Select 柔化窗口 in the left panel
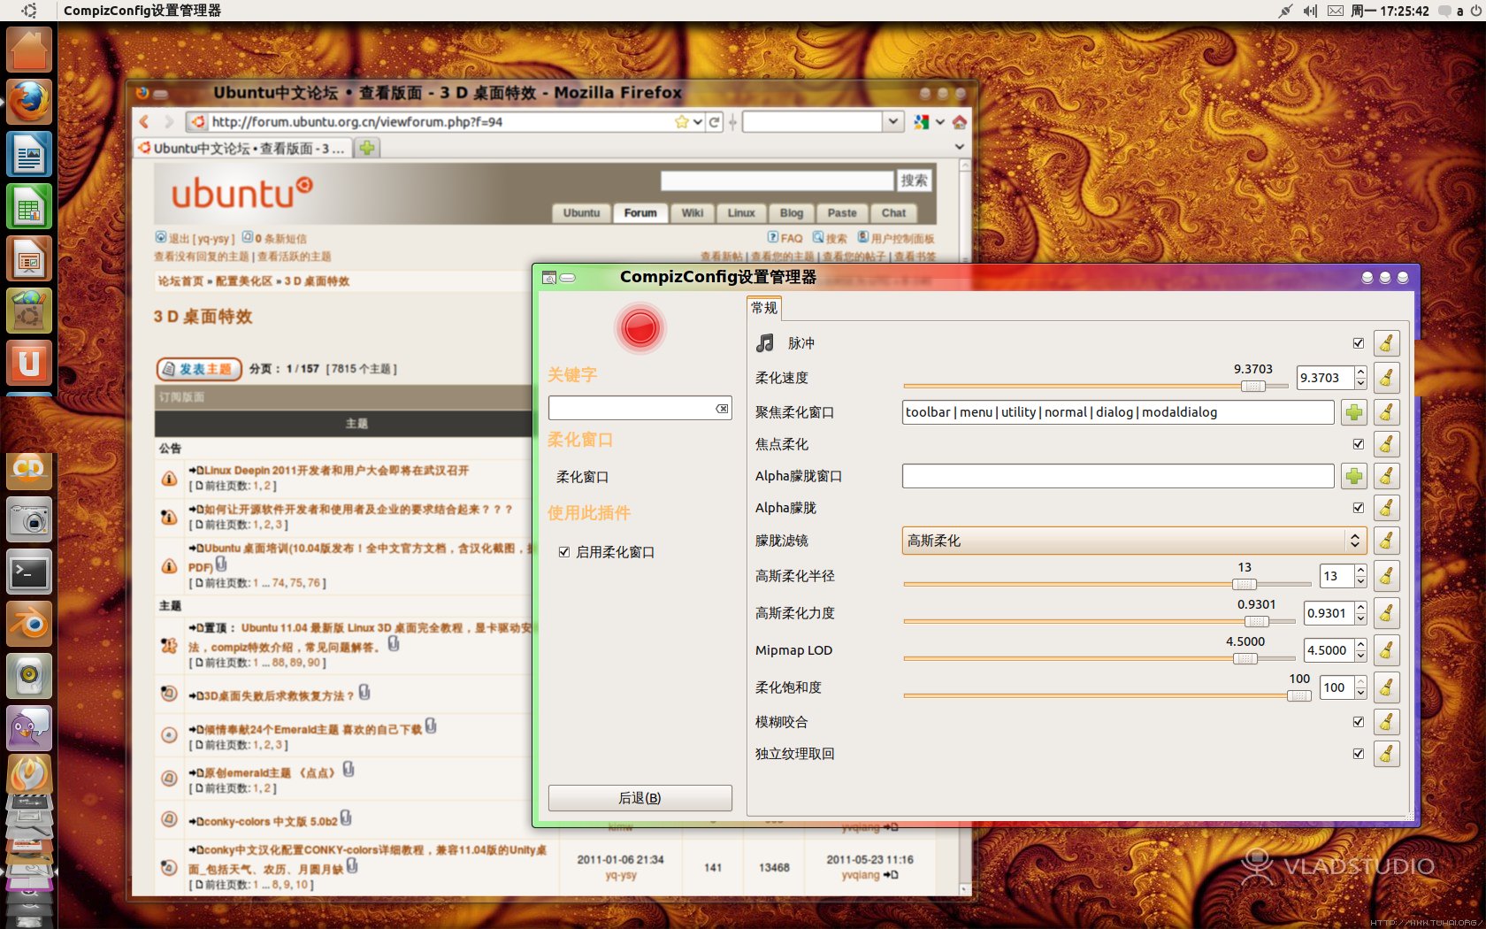Screen dimensions: 1486x929 tap(582, 477)
